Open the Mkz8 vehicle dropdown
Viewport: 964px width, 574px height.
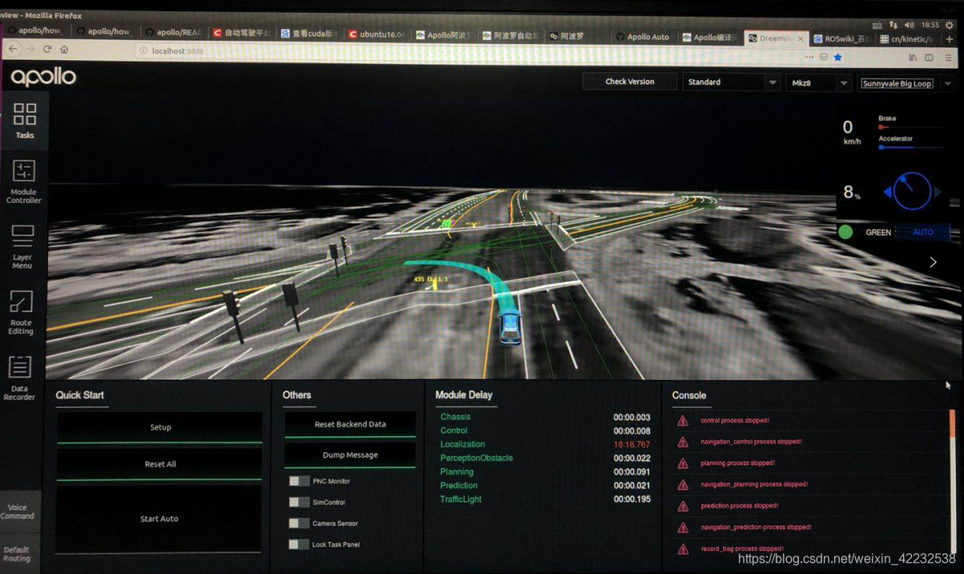point(817,83)
